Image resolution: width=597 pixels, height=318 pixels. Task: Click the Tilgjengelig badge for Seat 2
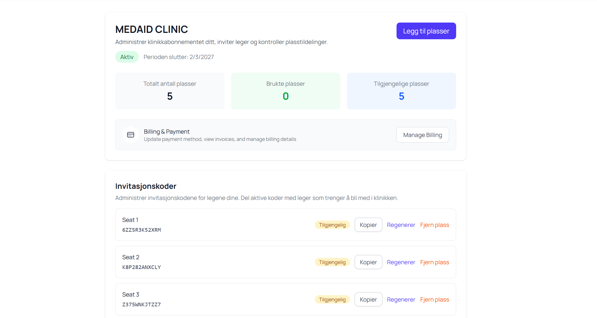pos(332,262)
